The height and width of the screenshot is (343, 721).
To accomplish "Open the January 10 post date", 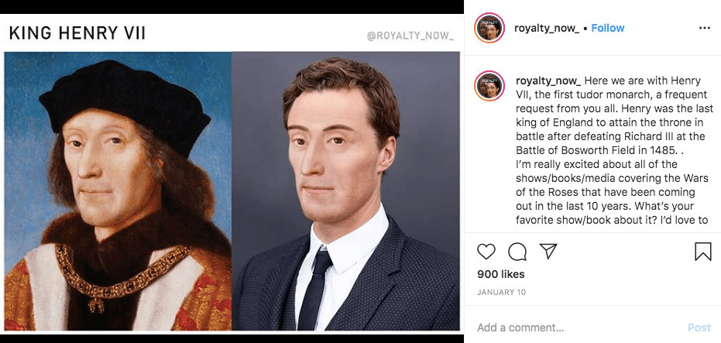I will 501,292.
